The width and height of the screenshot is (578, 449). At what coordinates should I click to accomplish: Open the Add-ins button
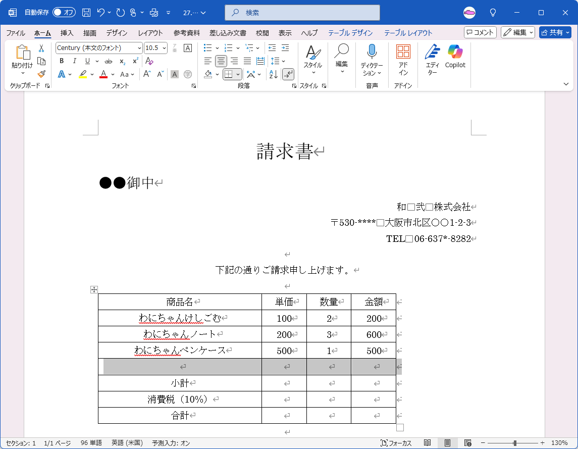point(403,59)
